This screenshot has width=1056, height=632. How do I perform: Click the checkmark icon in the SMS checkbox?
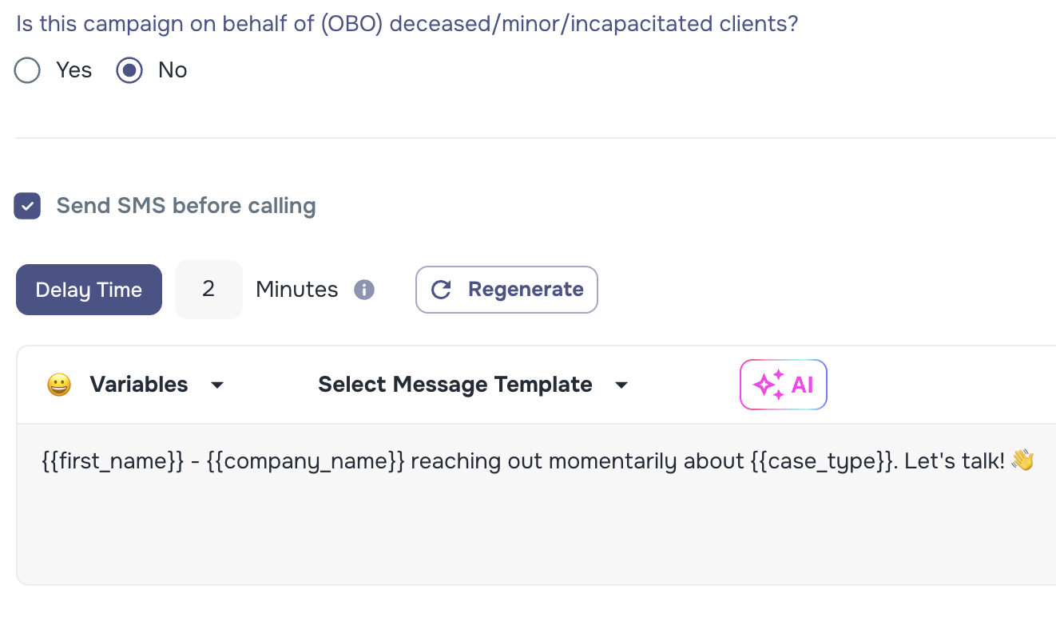[26, 205]
